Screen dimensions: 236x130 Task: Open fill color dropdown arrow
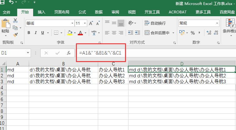tap(75, 33)
